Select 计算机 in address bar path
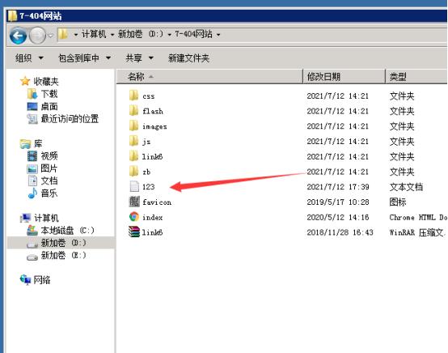Screen dimensions: 448x353 94,34
